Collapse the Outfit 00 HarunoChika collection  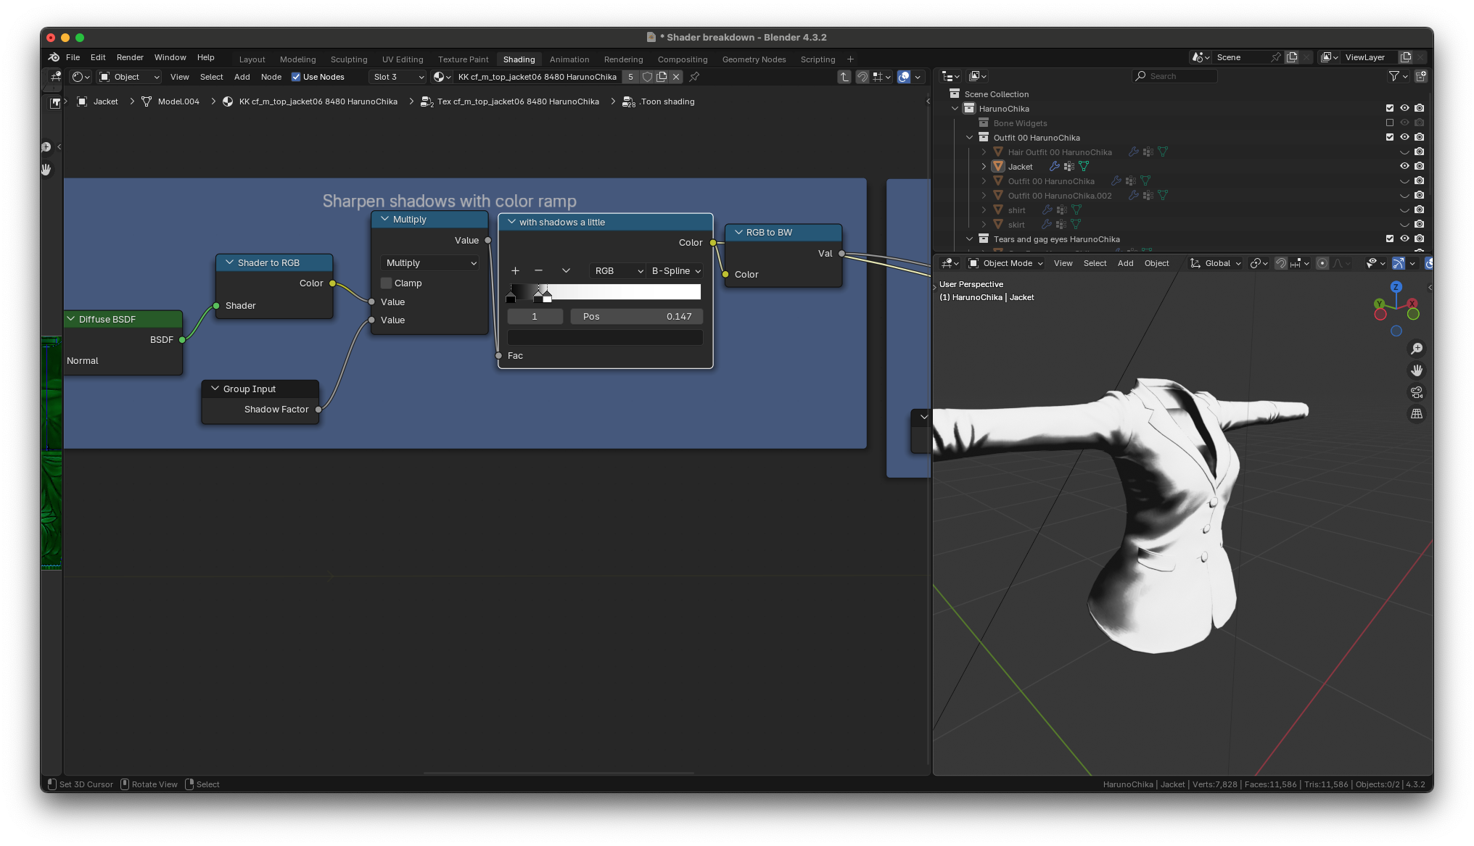point(970,138)
